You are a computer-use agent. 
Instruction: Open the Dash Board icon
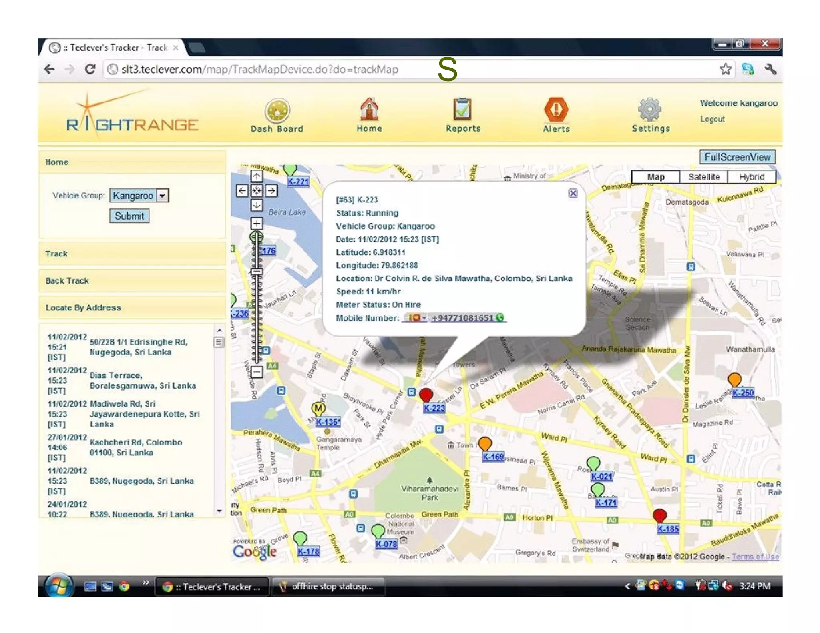(x=277, y=110)
